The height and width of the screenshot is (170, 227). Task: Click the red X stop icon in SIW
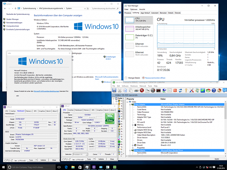click(x=142, y=91)
